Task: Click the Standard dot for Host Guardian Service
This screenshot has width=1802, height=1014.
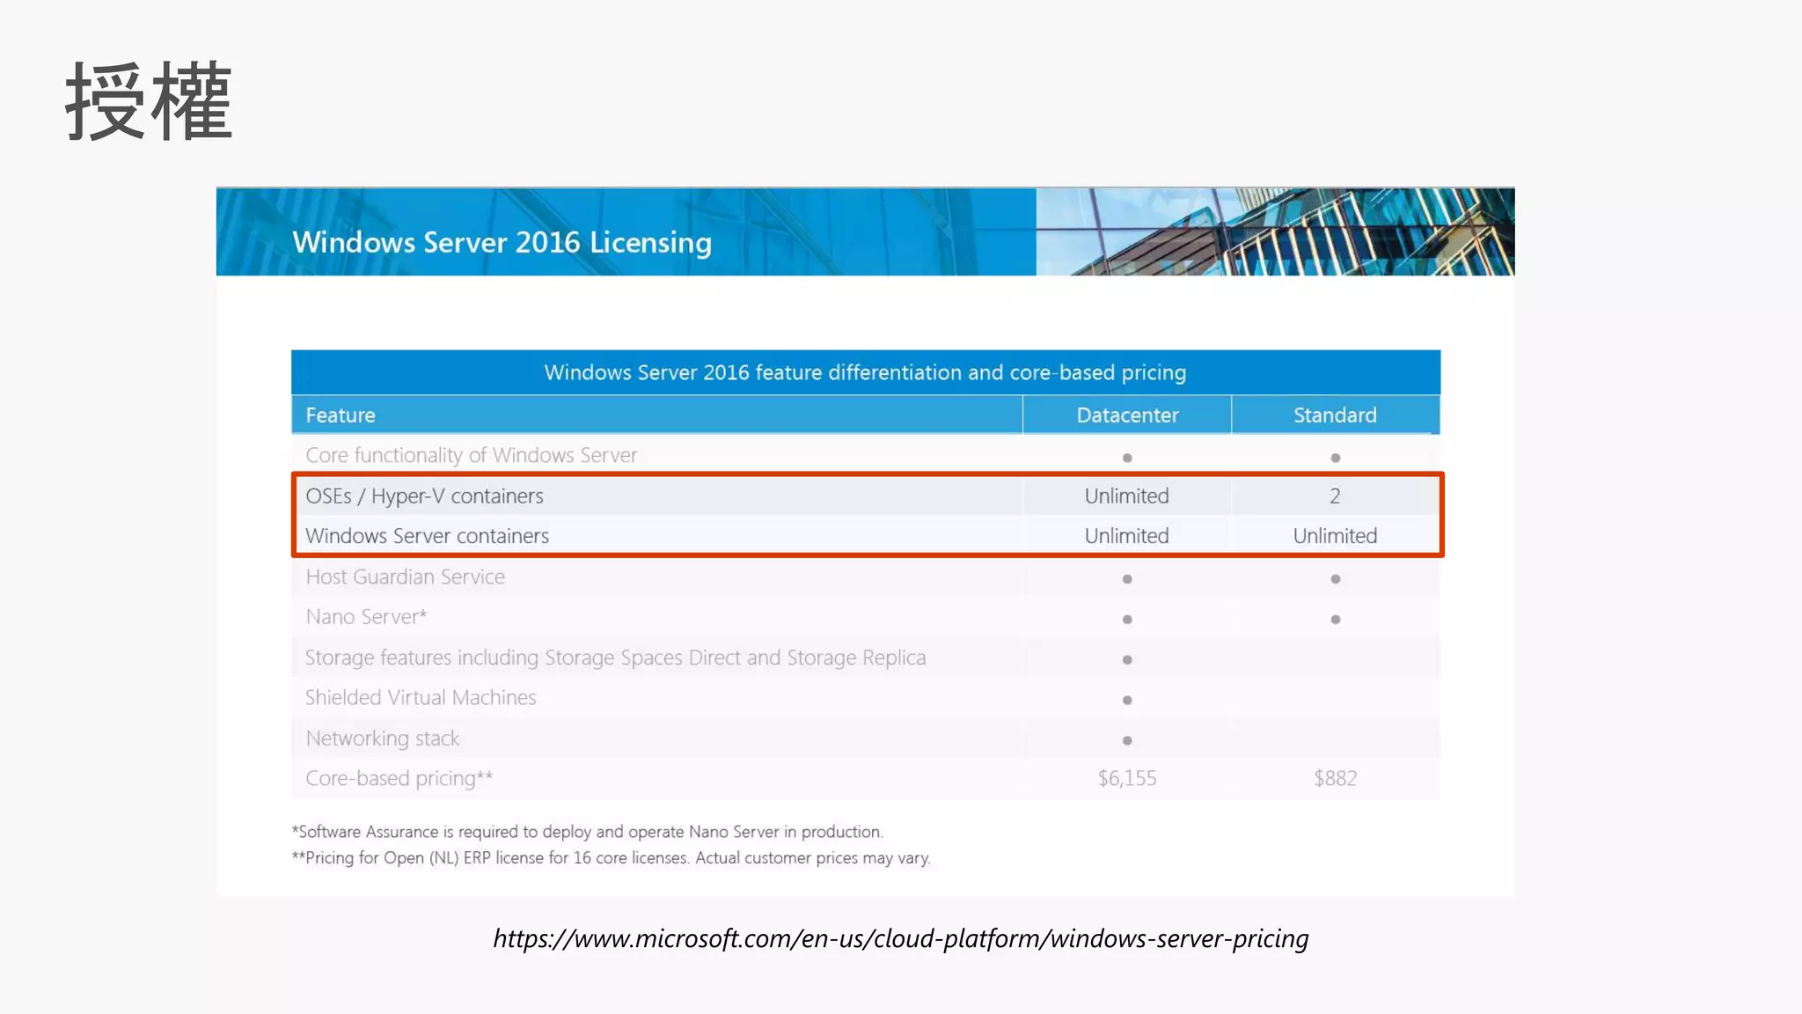Action: (1336, 579)
